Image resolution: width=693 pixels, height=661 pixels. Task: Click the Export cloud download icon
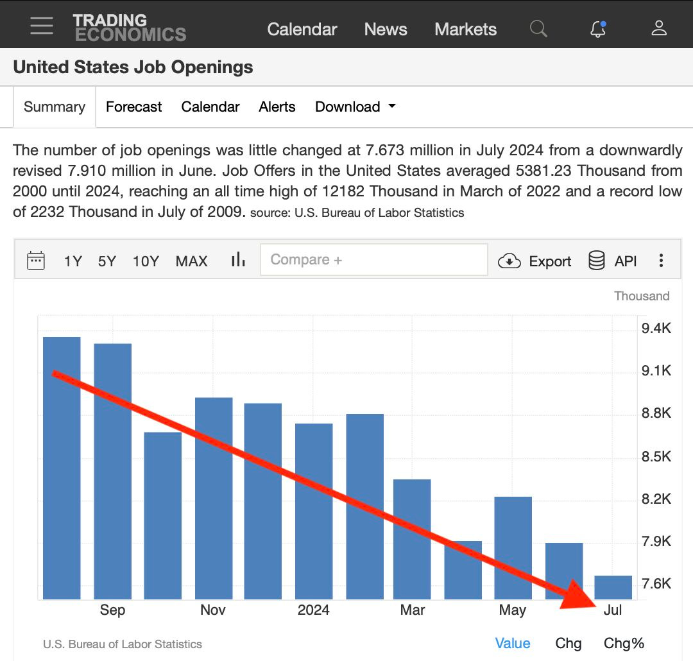pos(509,261)
